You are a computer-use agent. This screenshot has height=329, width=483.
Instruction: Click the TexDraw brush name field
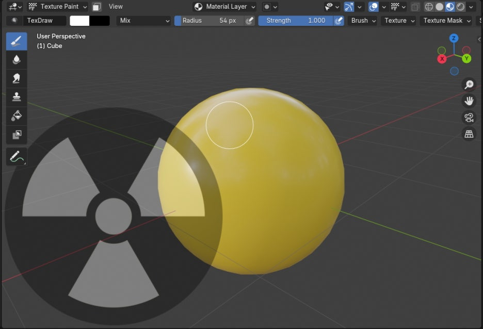coord(44,21)
